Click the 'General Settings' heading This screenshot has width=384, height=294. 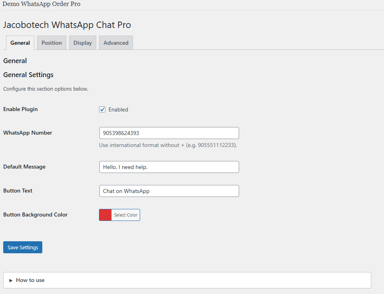28,75
